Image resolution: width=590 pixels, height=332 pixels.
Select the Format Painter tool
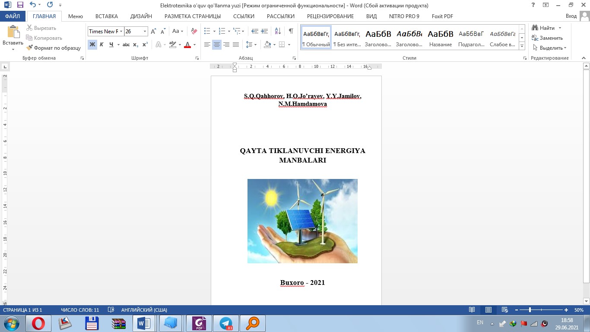(54, 48)
